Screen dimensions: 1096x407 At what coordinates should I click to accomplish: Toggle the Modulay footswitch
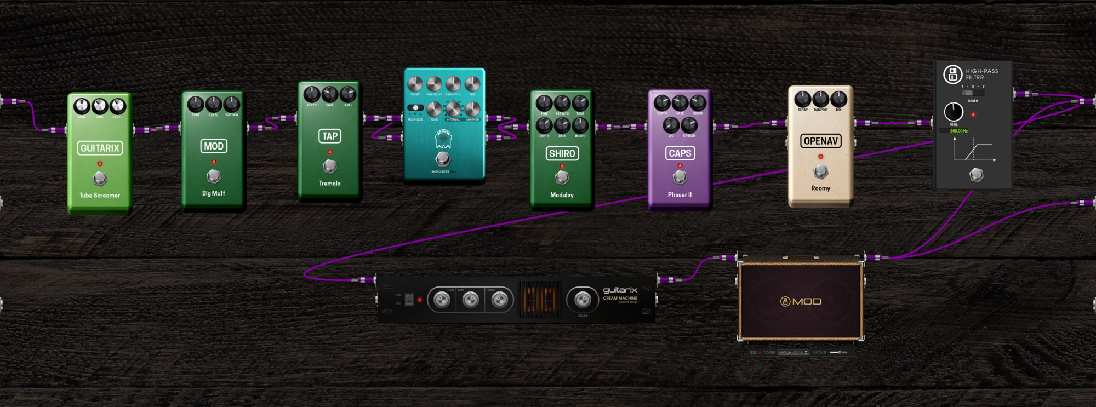coord(562,177)
